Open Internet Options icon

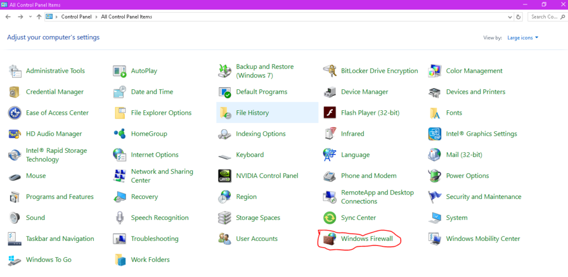pyautogui.click(x=120, y=155)
